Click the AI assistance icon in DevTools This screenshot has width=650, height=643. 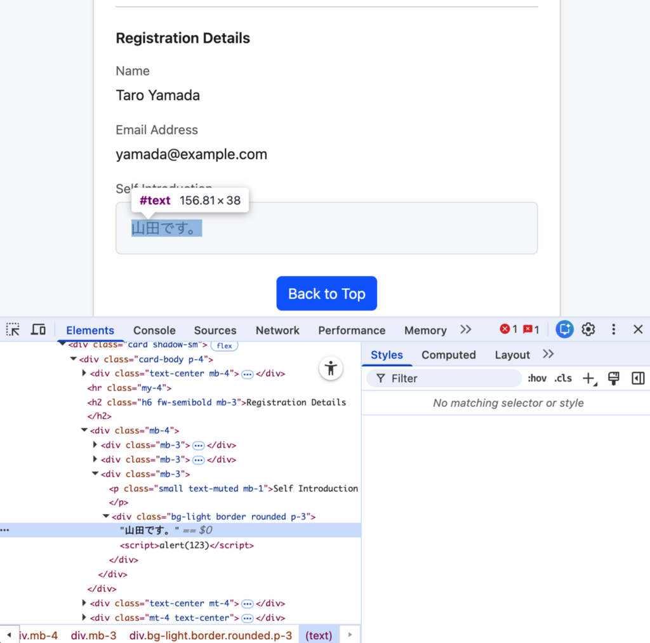pyautogui.click(x=564, y=329)
